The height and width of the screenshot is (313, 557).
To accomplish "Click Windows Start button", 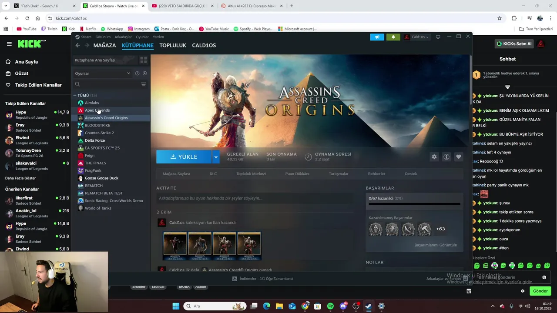I will [x=176, y=306].
